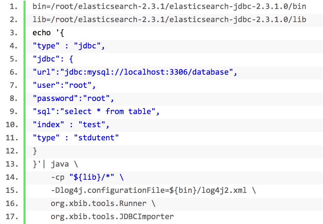
Task: Click the "index" : "test", line
Action: coord(71,125)
